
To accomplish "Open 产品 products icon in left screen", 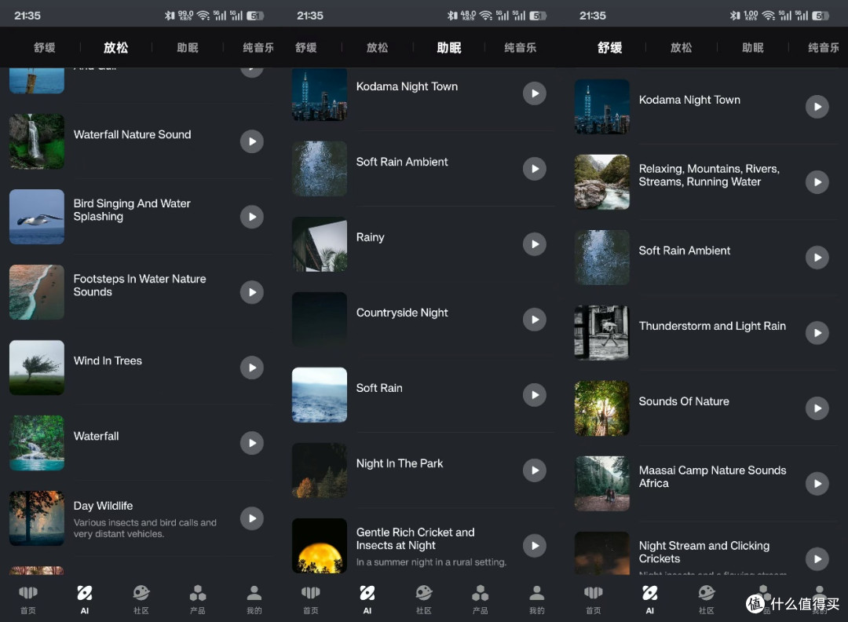I will 197,599.
